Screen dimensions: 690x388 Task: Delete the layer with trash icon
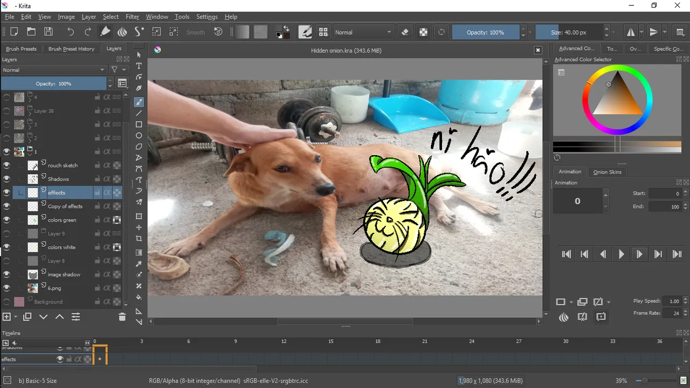point(122,317)
